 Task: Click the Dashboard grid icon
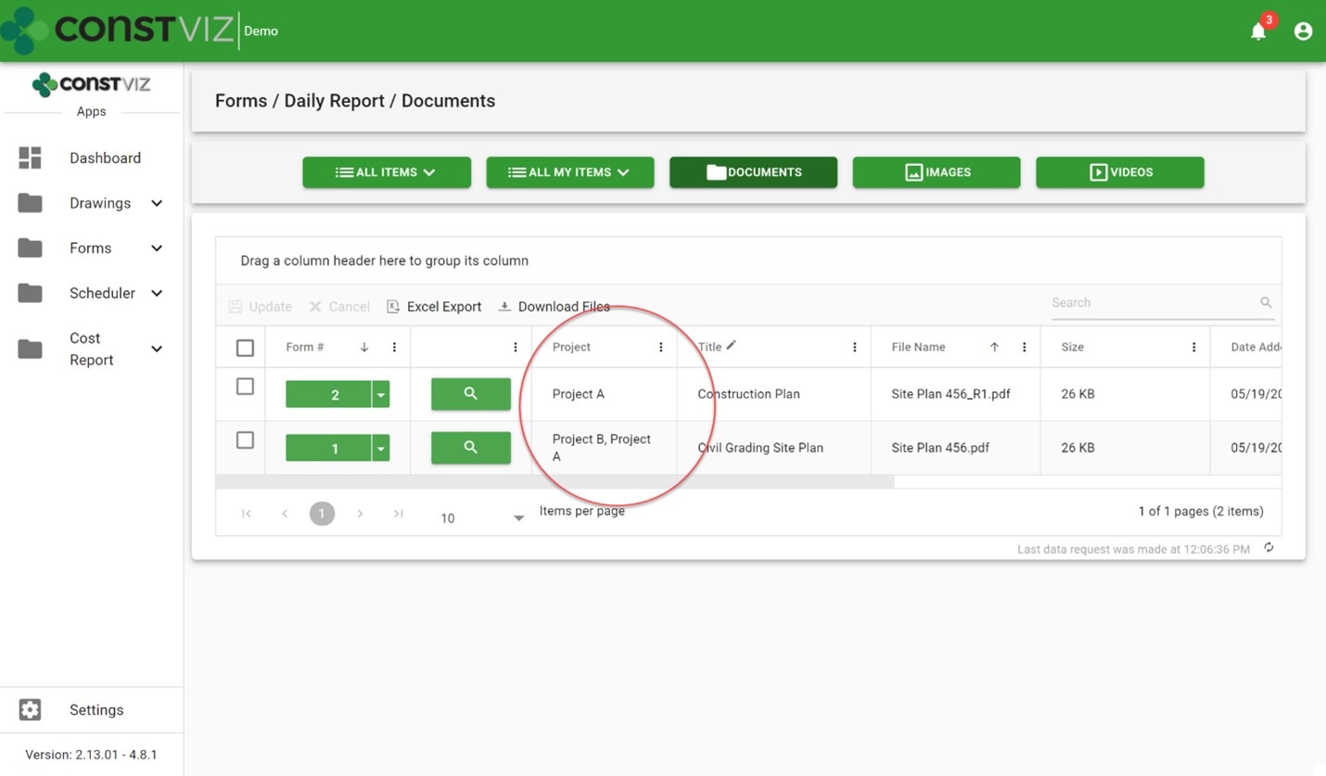[30, 158]
